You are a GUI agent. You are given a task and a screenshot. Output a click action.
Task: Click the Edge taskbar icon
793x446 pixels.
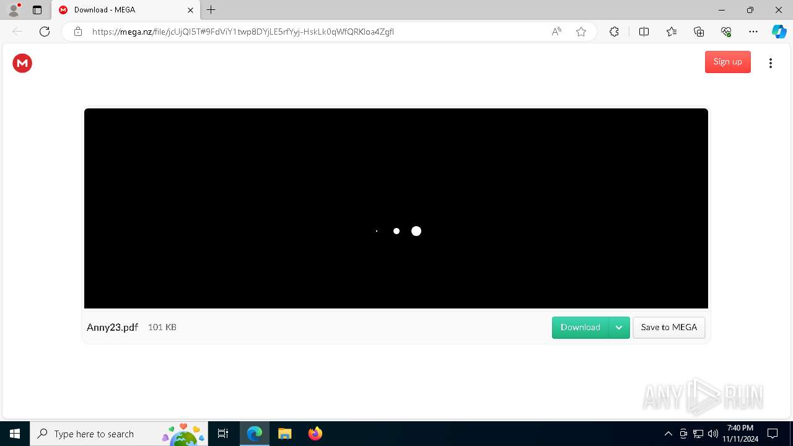click(255, 434)
